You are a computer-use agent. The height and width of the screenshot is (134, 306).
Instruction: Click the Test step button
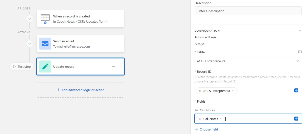pyautogui.click(x=22, y=67)
